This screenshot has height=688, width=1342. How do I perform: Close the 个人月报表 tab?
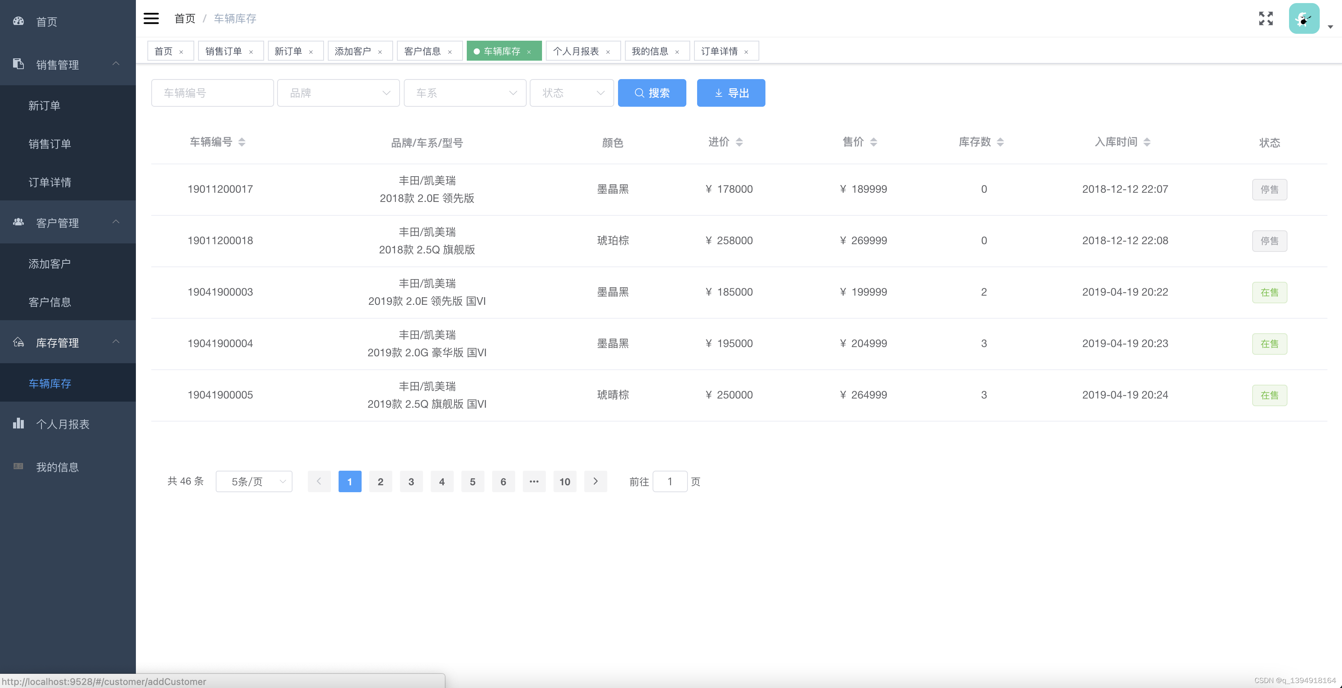(608, 51)
